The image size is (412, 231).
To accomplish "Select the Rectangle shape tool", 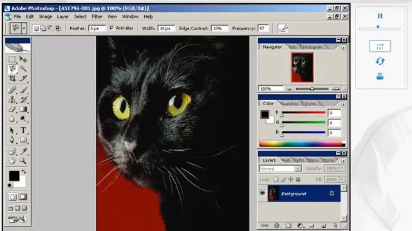I will pyautogui.click(x=23, y=140).
